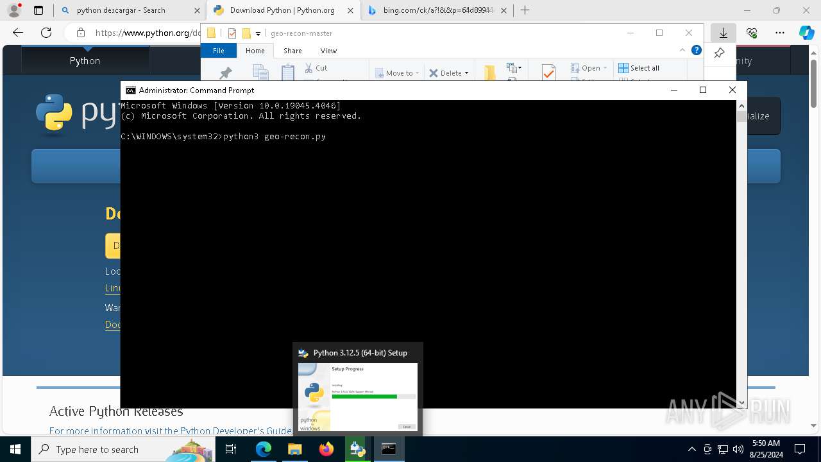Click New folder quick access icon

point(246,33)
